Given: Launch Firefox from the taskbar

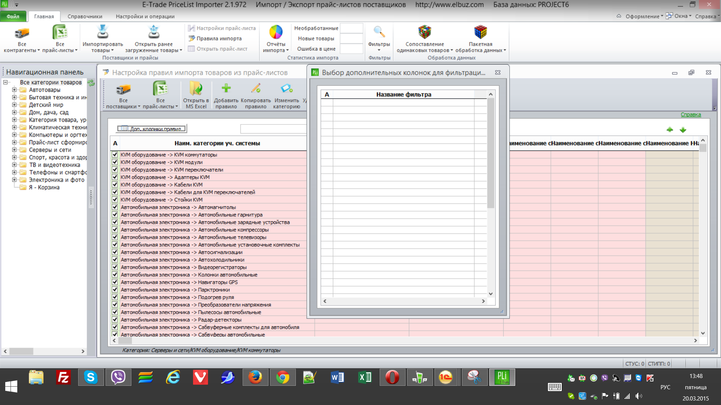Looking at the screenshot, I should coord(255,377).
